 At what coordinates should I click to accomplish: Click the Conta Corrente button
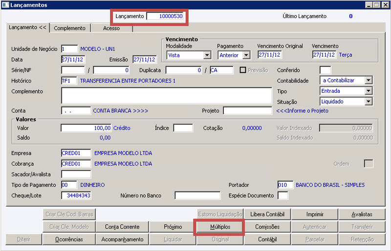click(x=122, y=227)
